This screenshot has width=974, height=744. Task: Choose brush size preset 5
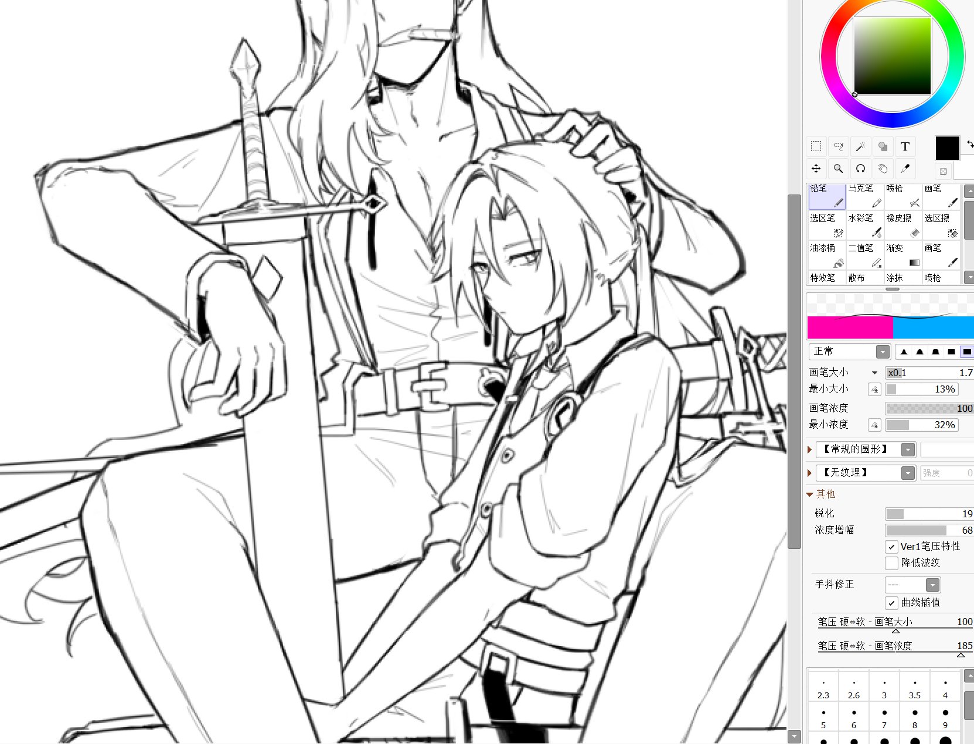(x=823, y=718)
